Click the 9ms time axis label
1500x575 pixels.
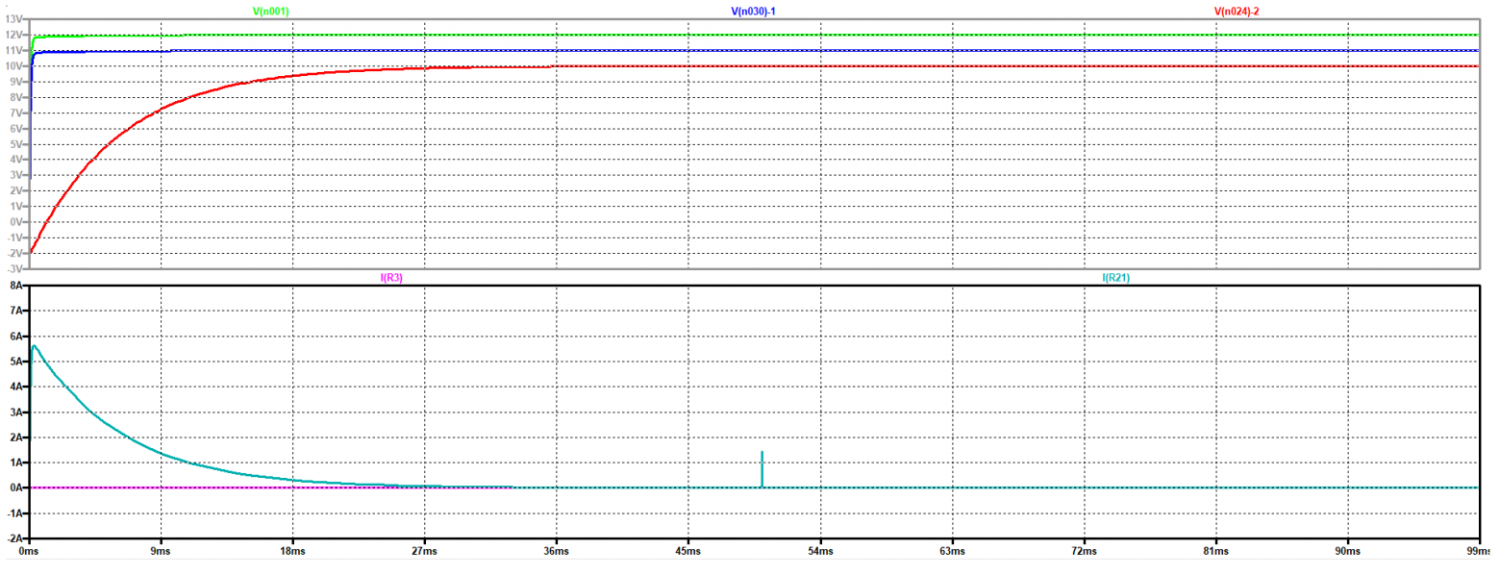coord(162,553)
